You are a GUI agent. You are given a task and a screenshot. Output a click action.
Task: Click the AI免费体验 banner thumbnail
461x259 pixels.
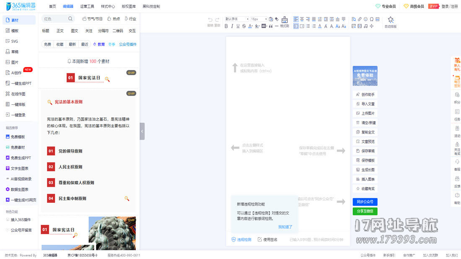[365, 76]
